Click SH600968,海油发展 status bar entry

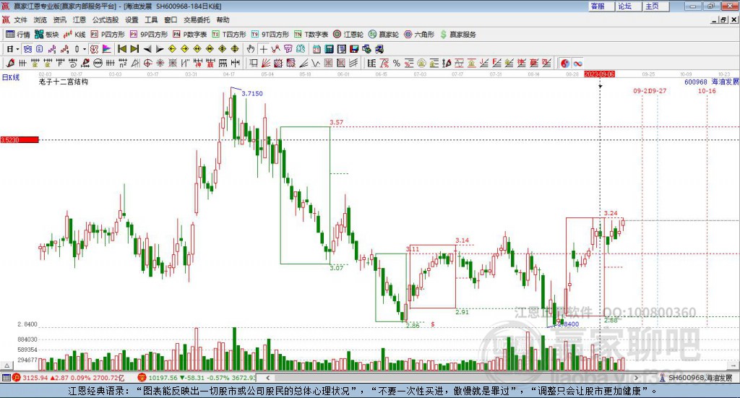pyautogui.click(x=697, y=378)
